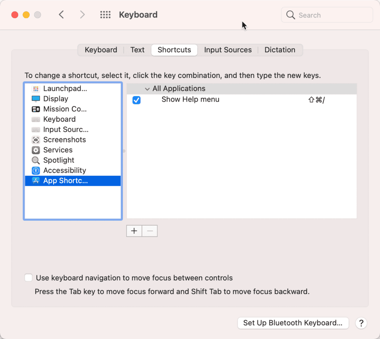Select Screenshots category label

pyautogui.click(x=65, y=140)
